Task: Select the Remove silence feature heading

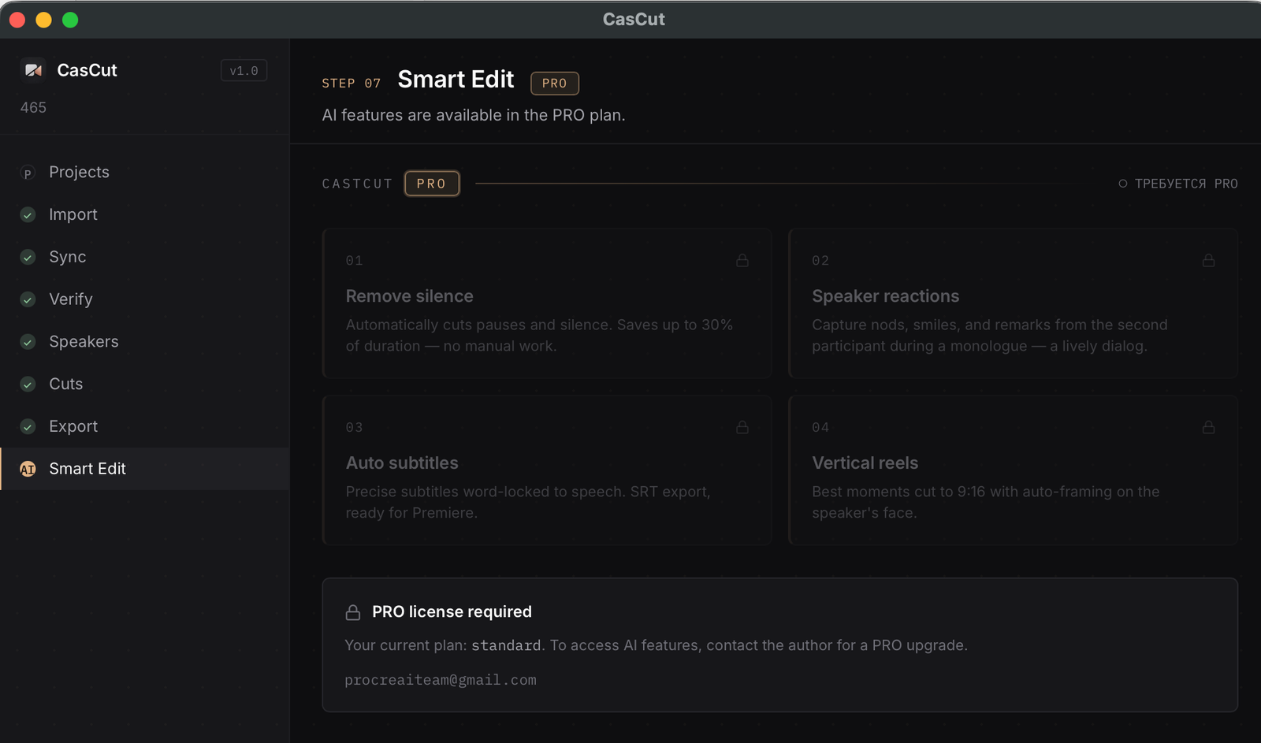Action: tap(410, 296)
